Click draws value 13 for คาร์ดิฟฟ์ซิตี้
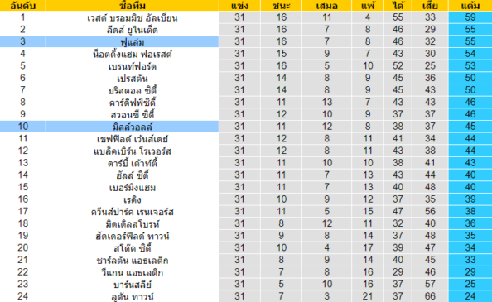 (x=326, y=102)
